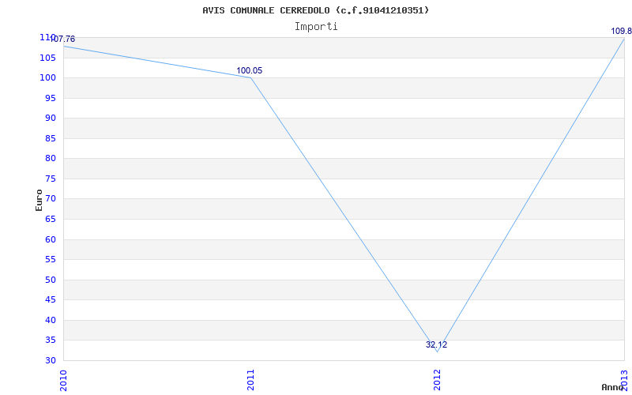Select the 32.12 data label

pyautogui.click(x=437, y=345)
